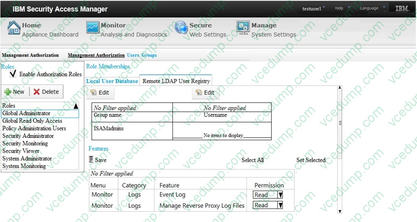Image resolution: width=417 pixels, height=222 pixels.
Task: Switch to Local User Database tab
Action: 112,81
